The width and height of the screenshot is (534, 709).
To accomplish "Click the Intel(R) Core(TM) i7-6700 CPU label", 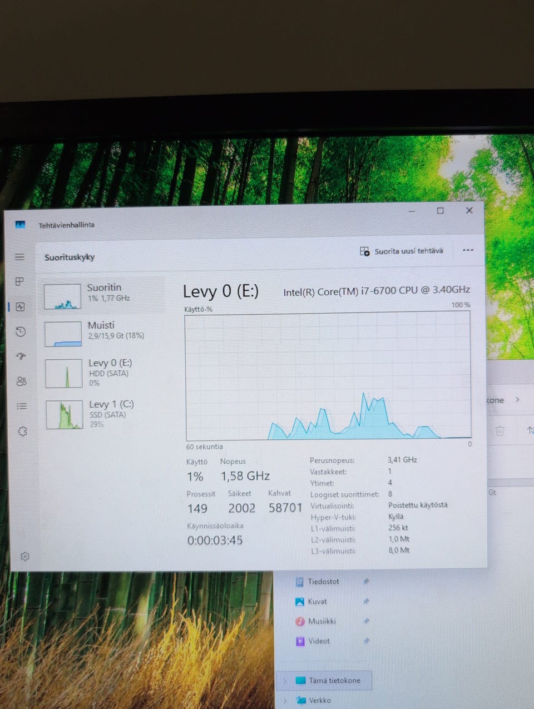I will pyautogui.click(x=377, y=290).
